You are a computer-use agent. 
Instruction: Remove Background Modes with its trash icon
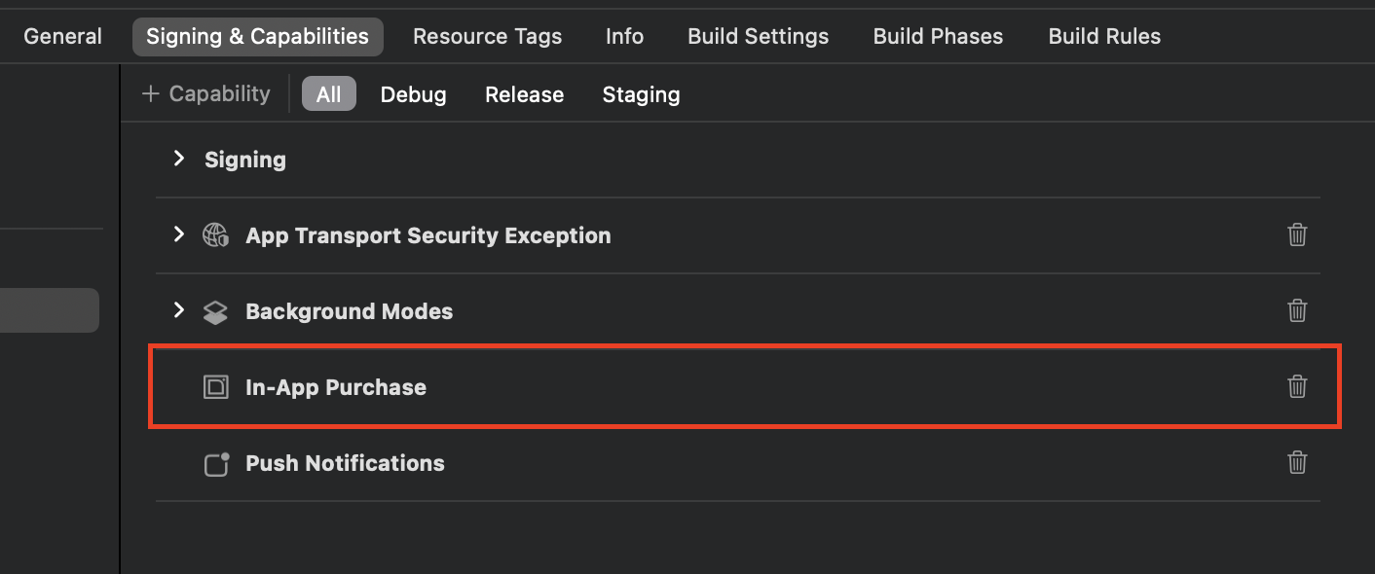(1297, 310)
